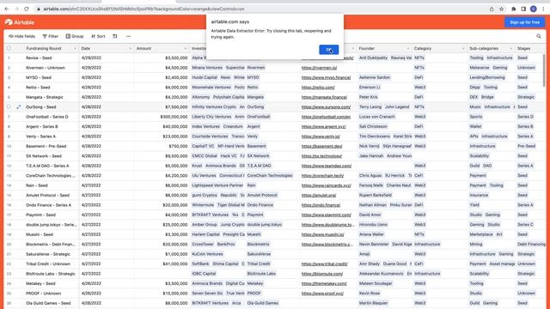Click the Kevin Rose founder tag
Viewport: 550px width, 309px height.
coord(370,294)
